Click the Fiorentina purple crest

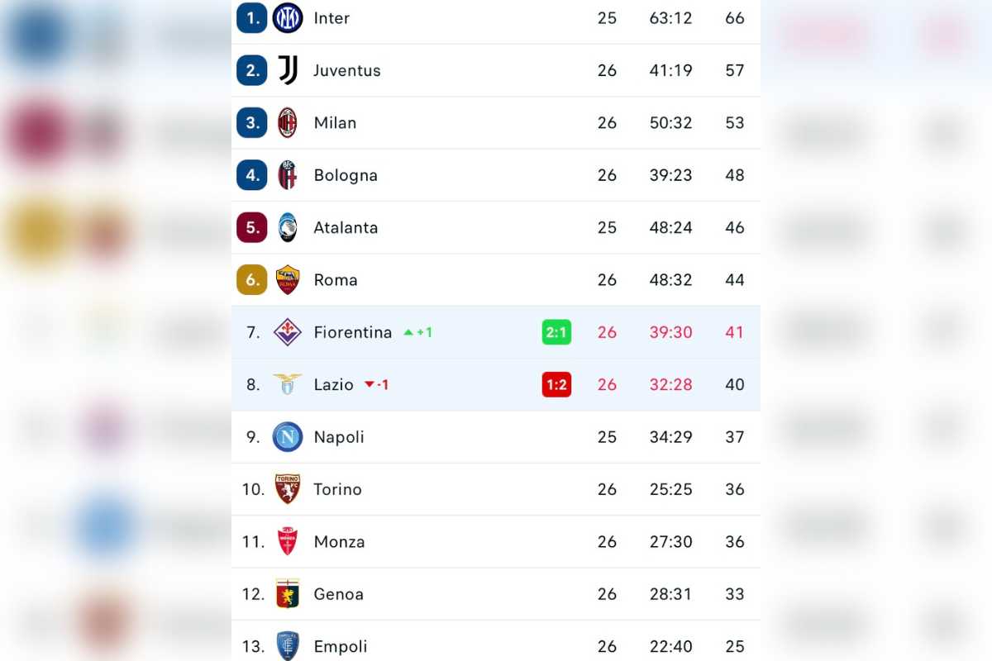[x=288, y=332]
